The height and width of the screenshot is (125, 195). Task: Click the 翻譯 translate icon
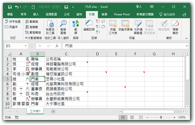point(76,27)
